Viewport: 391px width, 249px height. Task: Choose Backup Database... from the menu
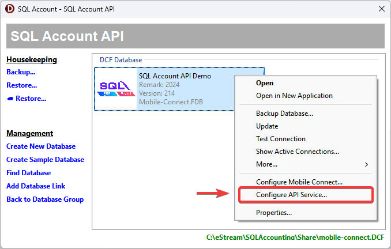284,114
